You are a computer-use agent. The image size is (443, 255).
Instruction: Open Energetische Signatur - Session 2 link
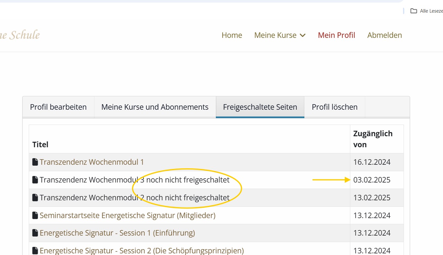[x=142, y=251]
